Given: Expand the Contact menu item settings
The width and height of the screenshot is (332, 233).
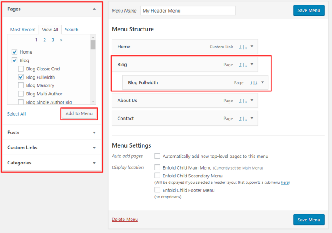Looking at the screenshot, I should point(252,118).
